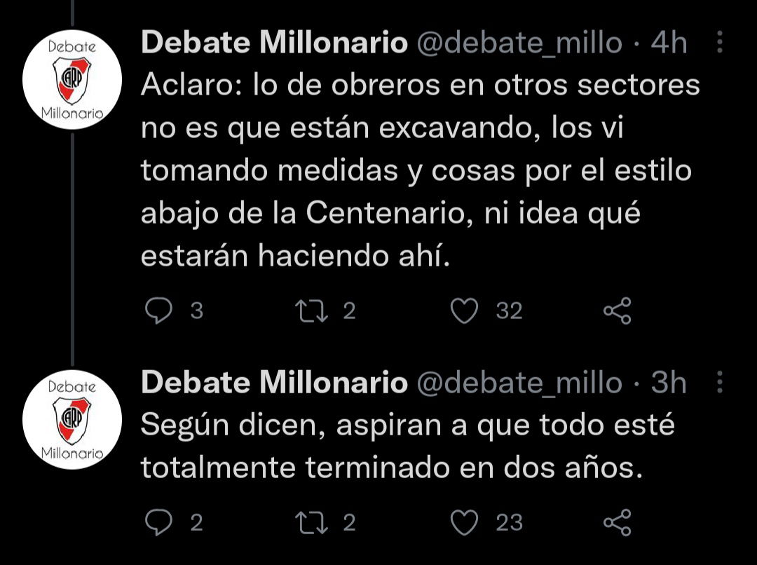Open Debate Millonario avatar on first tweet

(x=72, y=80)
